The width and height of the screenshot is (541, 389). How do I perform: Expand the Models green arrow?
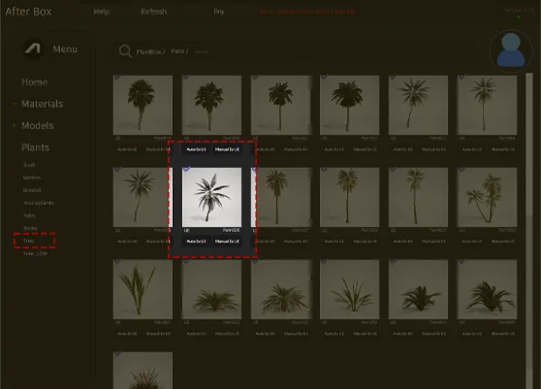pyautogui.click(x=15, y=125)
